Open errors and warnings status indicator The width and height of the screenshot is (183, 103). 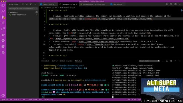(x=17, y=100)
